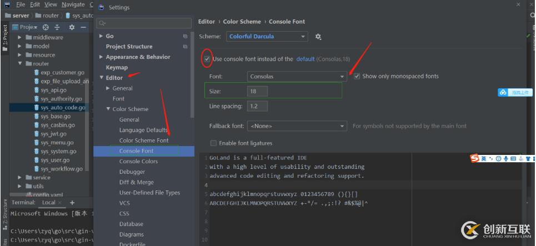Click the locate file crosshair icon

46,27
